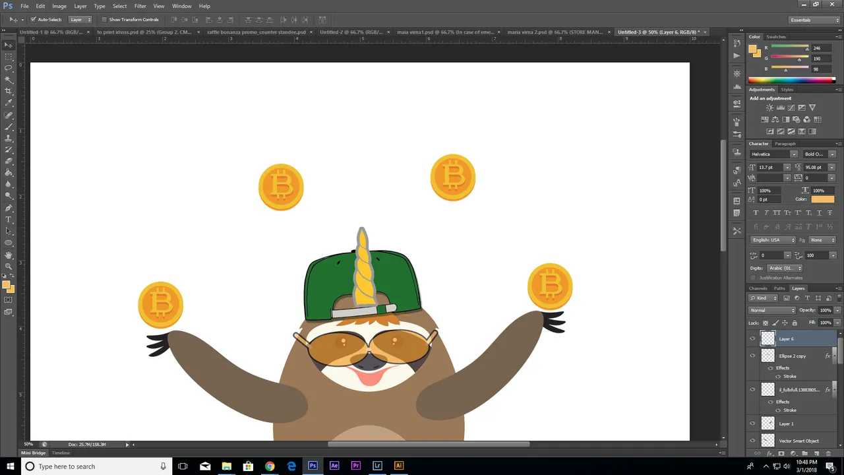The image size is (844, 475).
Task: Toggle Auto-Select checkbox
Action: [33, 19]
